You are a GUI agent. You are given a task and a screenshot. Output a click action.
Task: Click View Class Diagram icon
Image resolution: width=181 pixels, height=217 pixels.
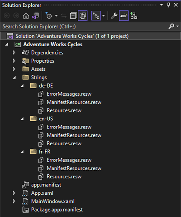click(133, 15)
